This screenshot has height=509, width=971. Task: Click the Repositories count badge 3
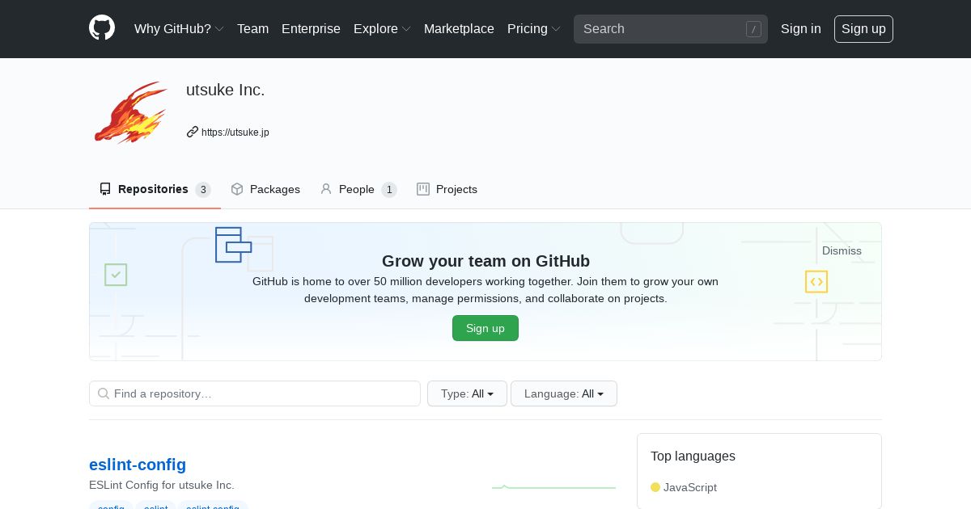tap(203, 190)
